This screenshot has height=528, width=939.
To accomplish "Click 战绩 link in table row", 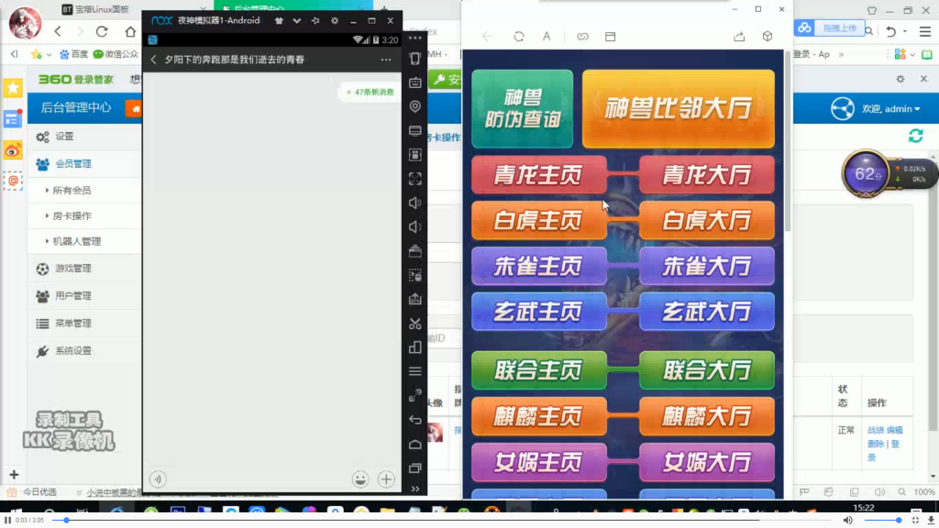I will click(876, 430).
